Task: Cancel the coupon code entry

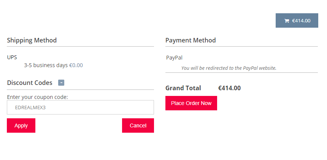Action: pyautogui.click(x=138, y=125)
